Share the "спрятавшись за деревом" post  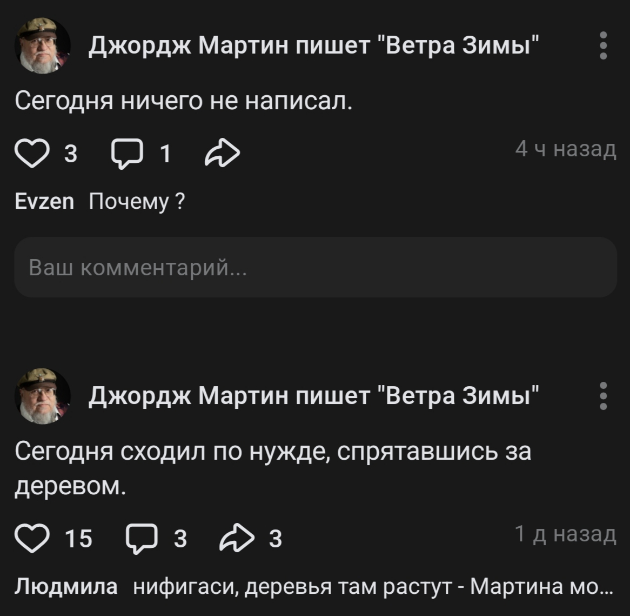[x=237, y=538]
